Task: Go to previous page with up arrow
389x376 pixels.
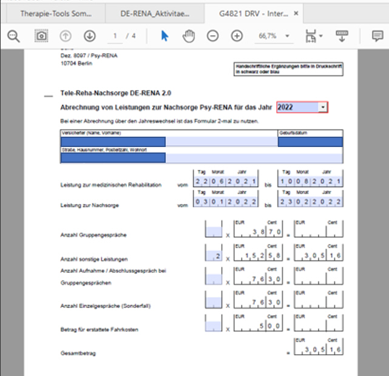Action: [65, 36]
